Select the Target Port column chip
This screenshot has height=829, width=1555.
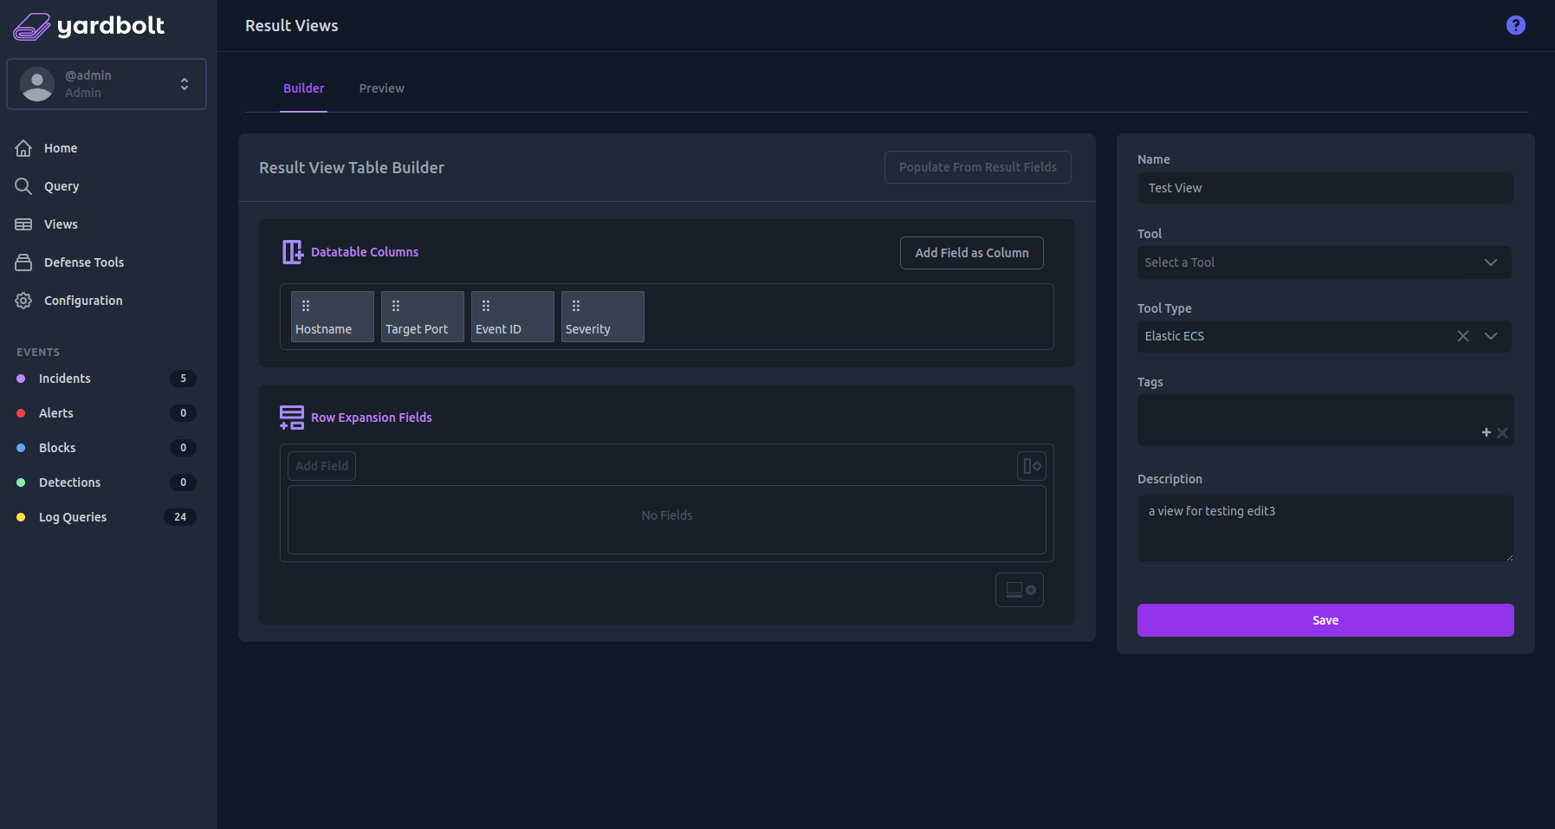pos(423,317)
